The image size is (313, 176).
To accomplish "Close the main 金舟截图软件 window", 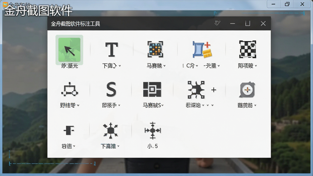I will 302,4.
